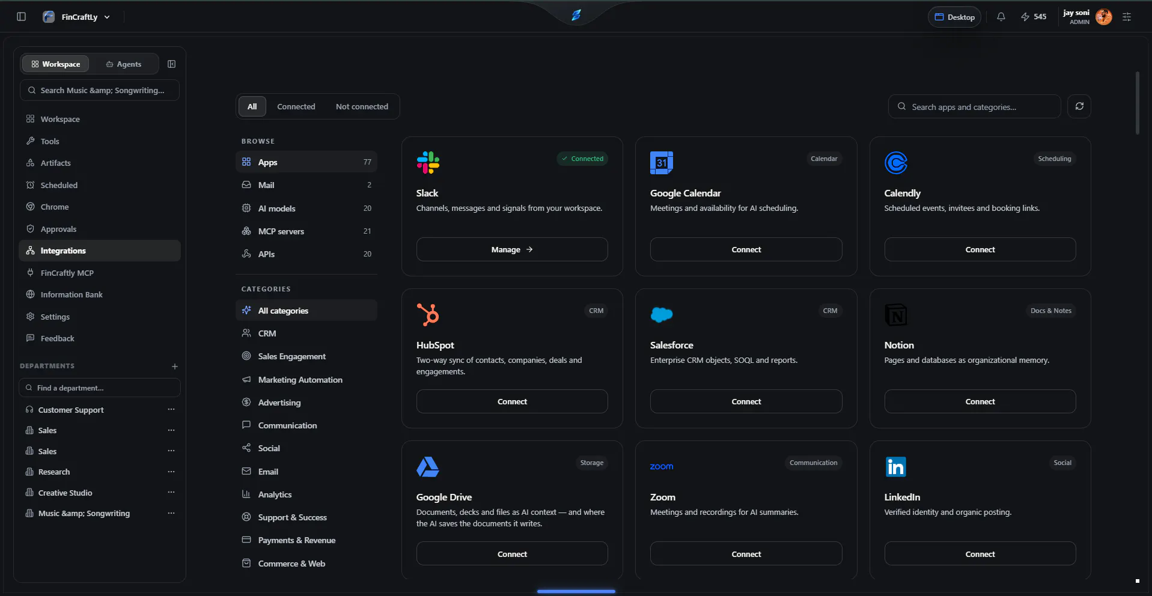Open options menu for Research department

click(x=171, y=472)
